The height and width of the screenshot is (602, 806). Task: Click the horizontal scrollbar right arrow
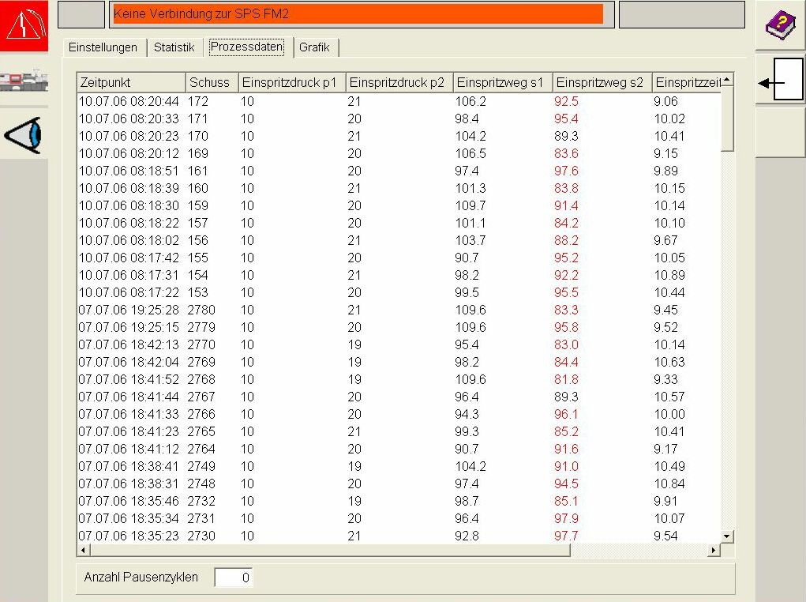714,550
